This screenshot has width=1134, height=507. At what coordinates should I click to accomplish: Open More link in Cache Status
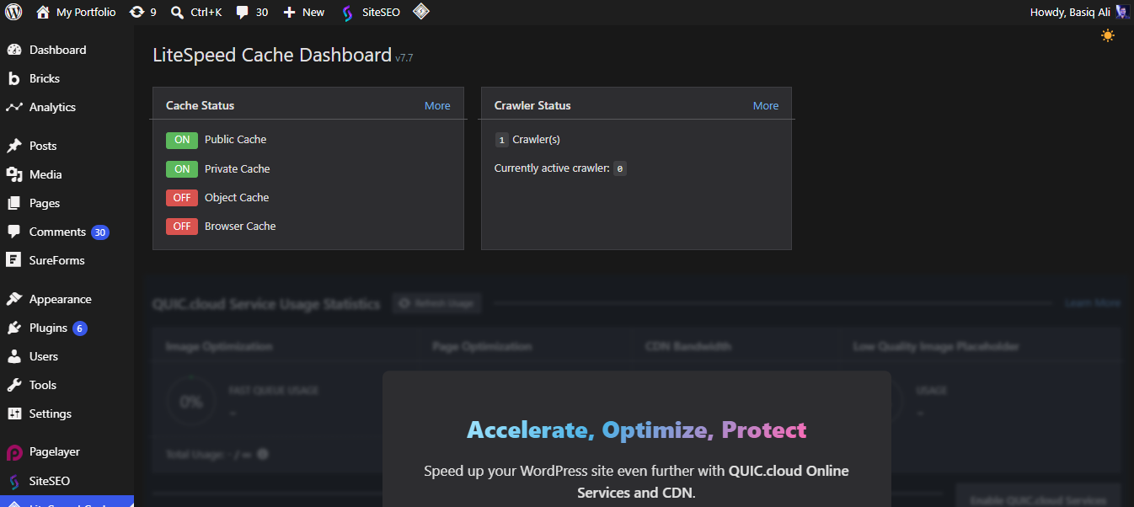(437, 105)
